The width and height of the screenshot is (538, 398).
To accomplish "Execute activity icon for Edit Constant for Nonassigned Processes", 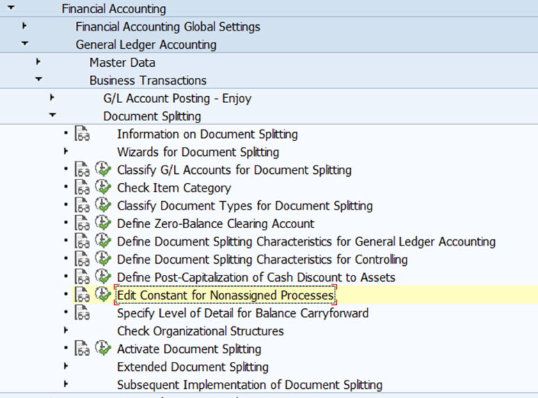I will (103, 295).
